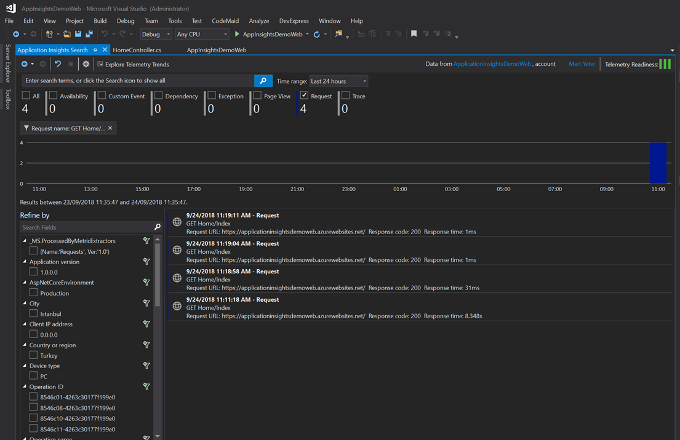The width and height of the screenshot is (680, 440).
Task: Pin the Application Insights Search tab
Action: point(95,50)
